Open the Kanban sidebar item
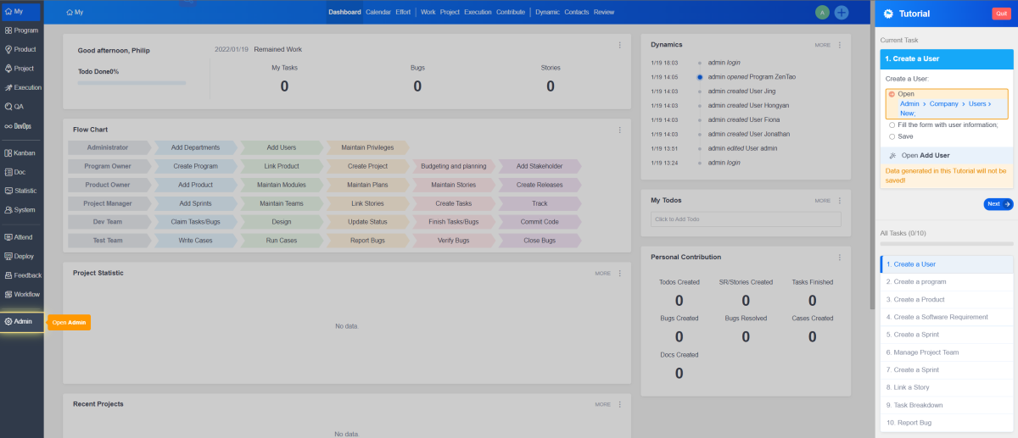Viewport: 1018px width, 438px height. coord(21,153)
